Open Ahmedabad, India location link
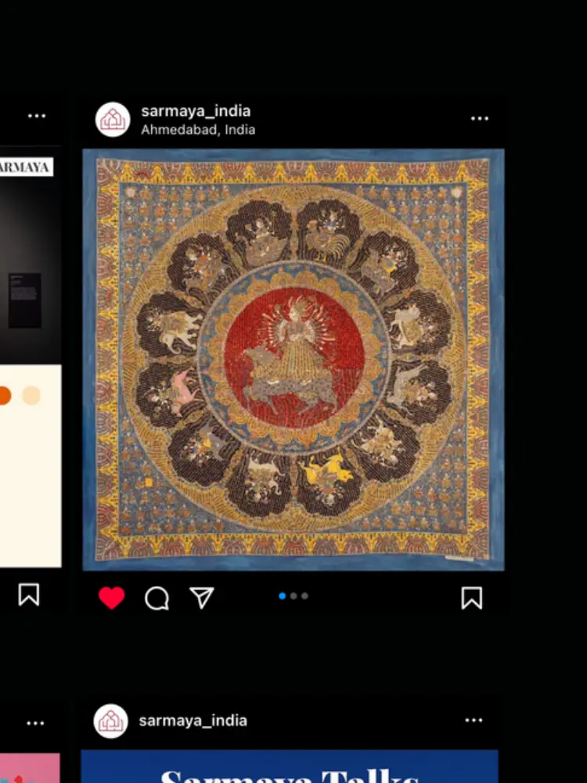587x783 pixels. point(198,130)
